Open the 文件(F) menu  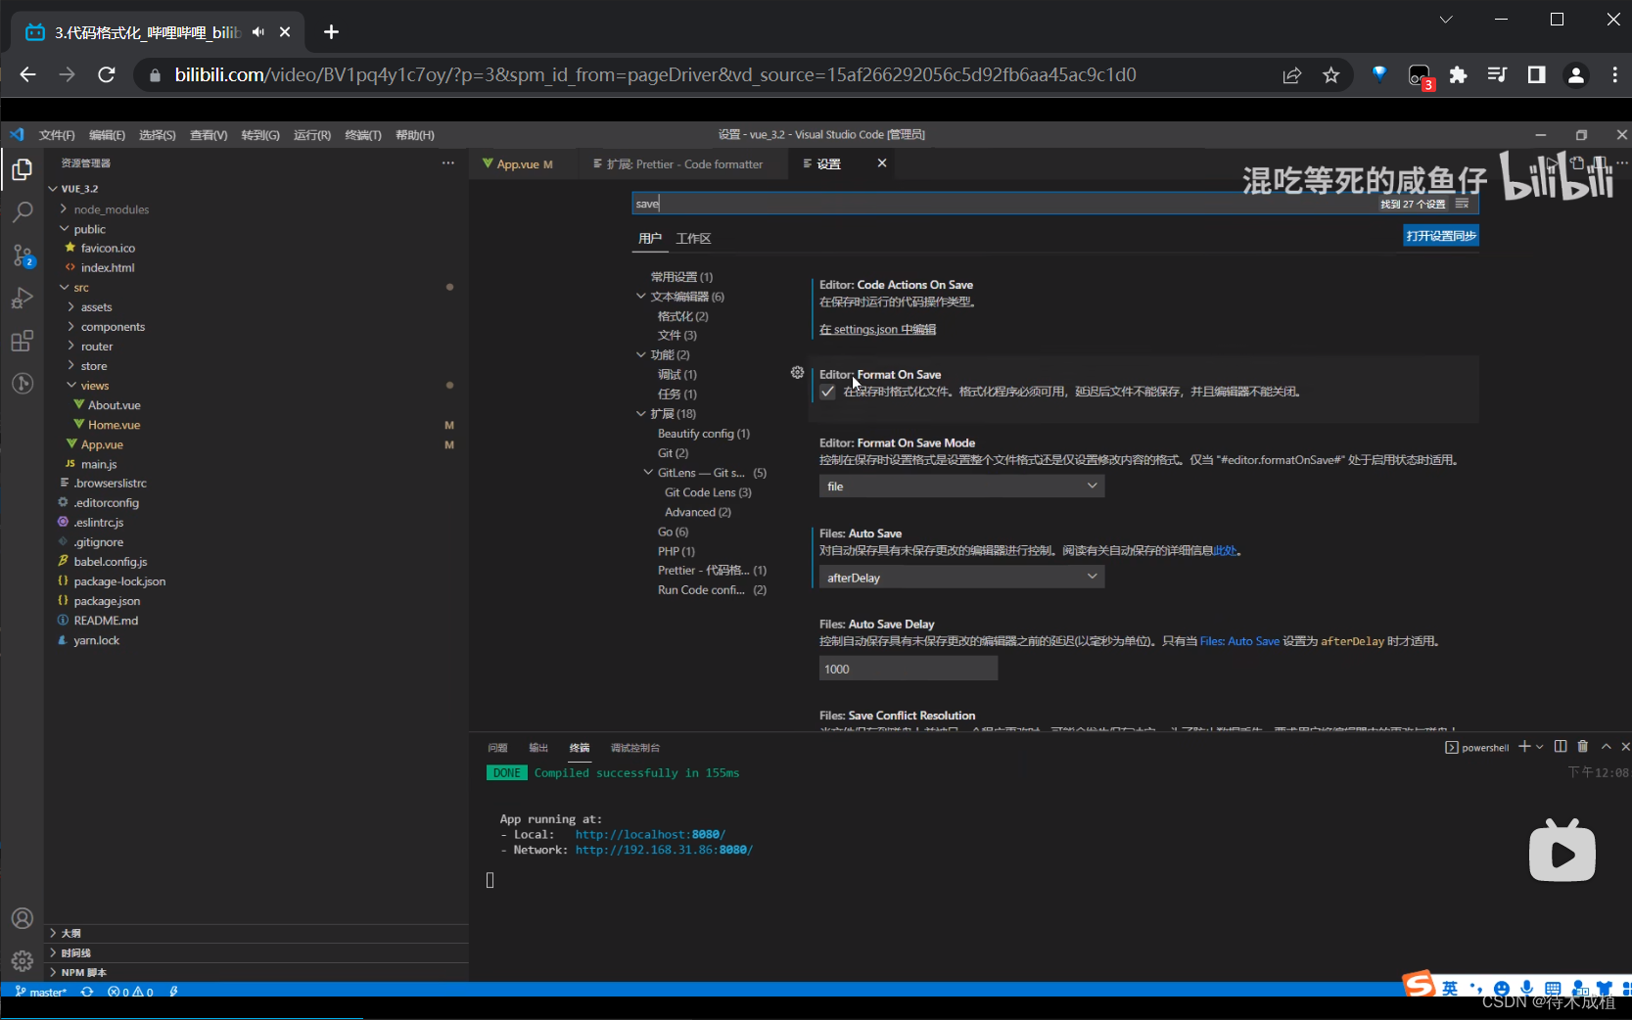[57, 135]
